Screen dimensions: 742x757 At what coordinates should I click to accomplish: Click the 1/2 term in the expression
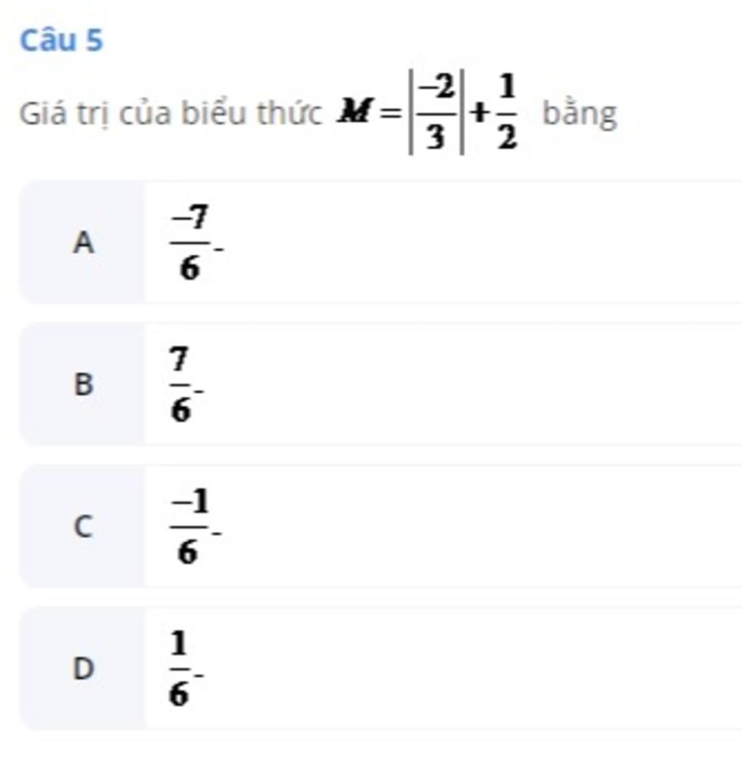tap(507, 112)
